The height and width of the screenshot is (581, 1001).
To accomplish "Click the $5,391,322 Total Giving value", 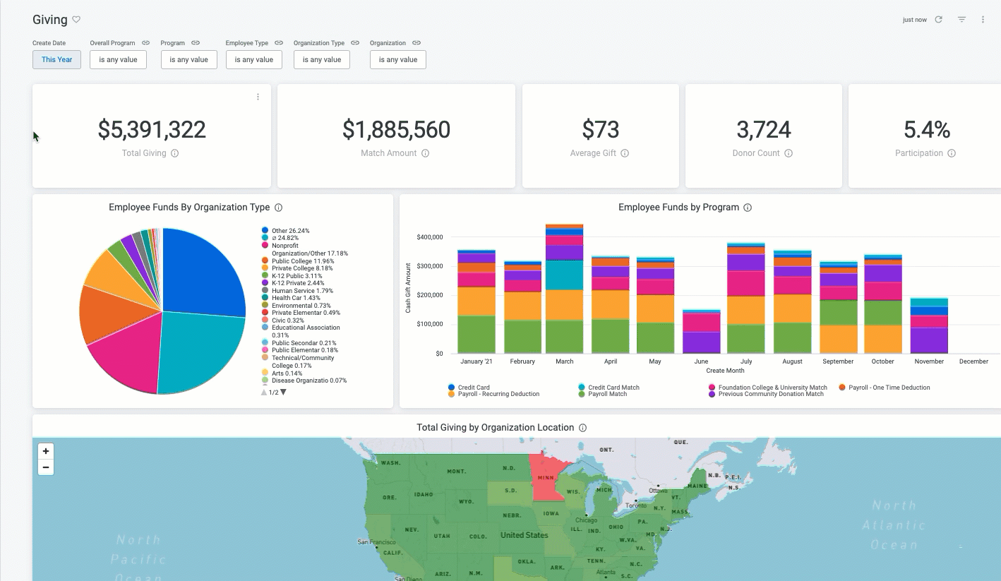I will (152, 129).
